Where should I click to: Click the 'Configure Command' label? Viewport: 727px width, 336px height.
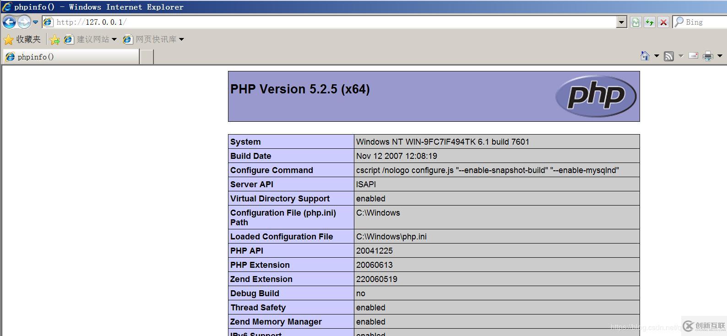click(271, 170)
